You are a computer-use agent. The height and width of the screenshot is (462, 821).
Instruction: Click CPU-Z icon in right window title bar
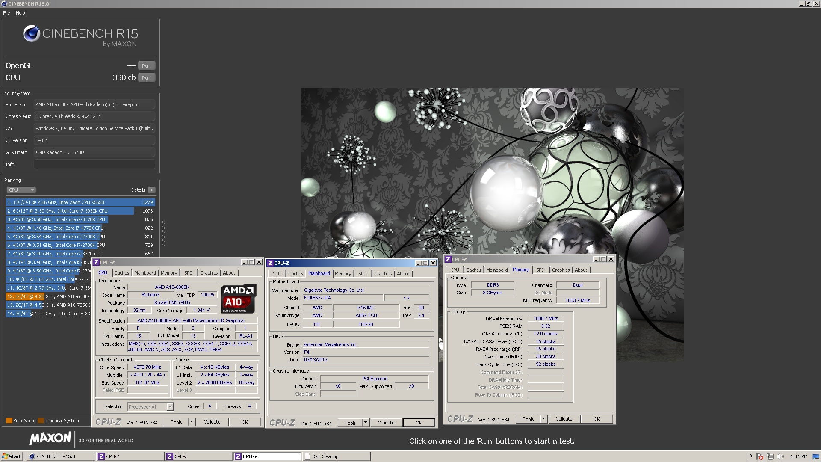[x=448, y=259]
